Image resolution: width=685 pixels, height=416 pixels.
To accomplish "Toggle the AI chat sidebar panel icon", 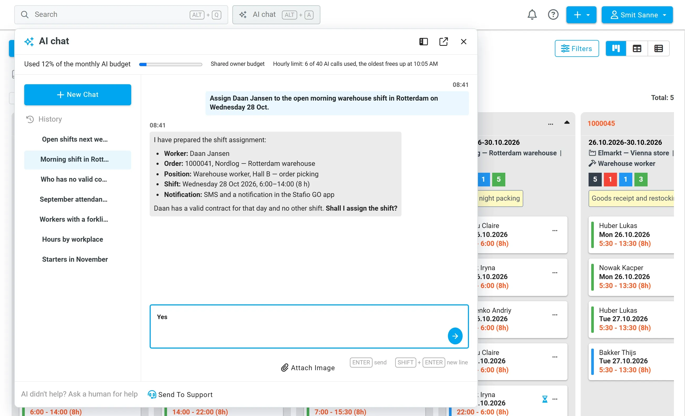I will [423, 42].
